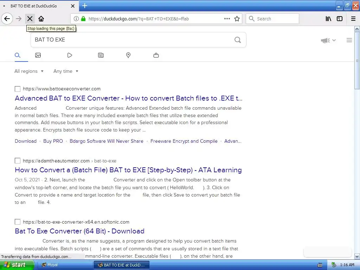Open the Any time filter dropdown
360x270 pixels.
pos(66,71)
